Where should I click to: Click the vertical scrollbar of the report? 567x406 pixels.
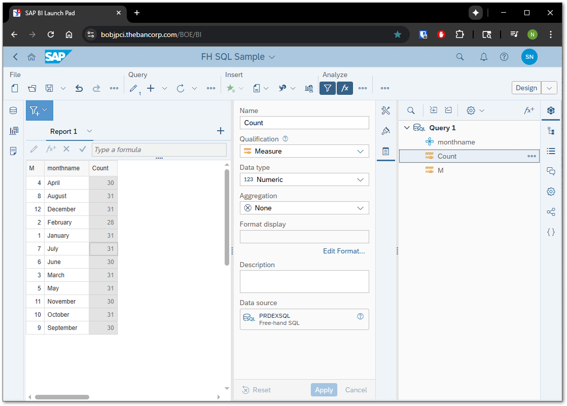[x=227, y=217]
